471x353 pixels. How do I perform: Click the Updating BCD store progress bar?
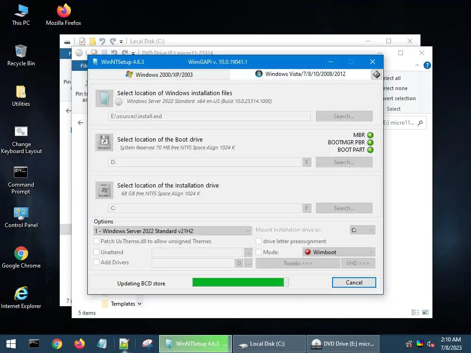(240, 282)
